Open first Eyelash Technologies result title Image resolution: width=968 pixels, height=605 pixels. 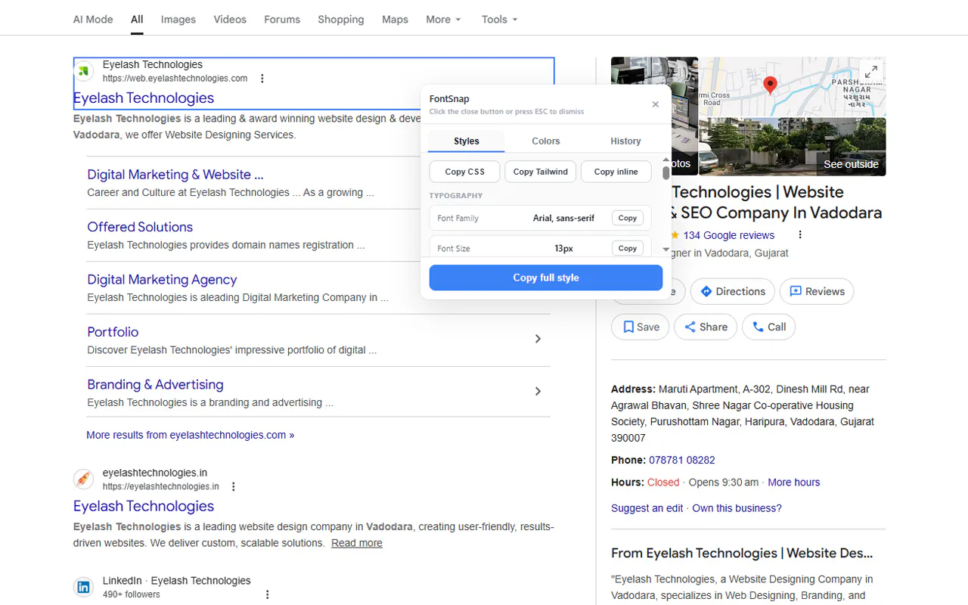click(x=144, y=98)
